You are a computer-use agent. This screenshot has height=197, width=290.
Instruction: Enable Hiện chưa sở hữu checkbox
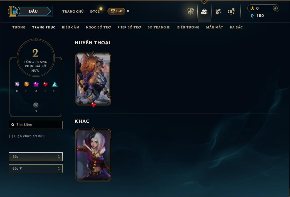click(x=11, y=136)
